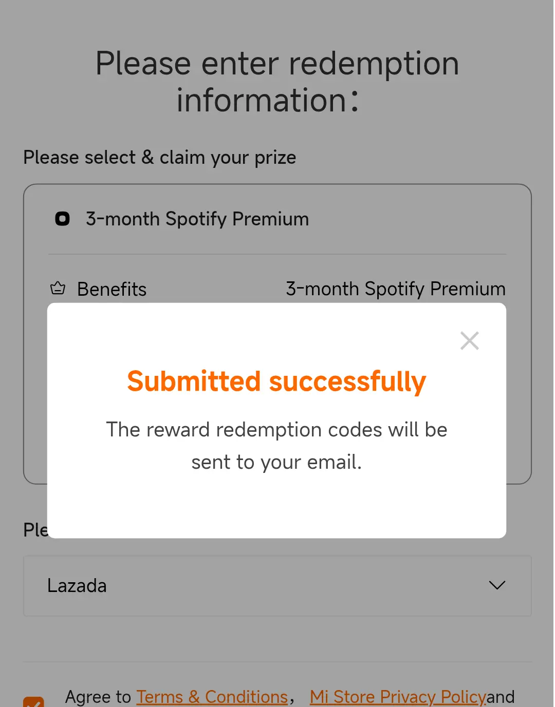Select the 3-month Spotify Premium option label

click(x=197, y=219)
